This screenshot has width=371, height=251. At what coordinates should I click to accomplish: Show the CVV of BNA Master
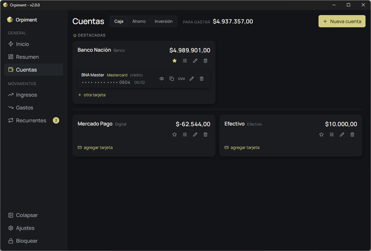182,79
